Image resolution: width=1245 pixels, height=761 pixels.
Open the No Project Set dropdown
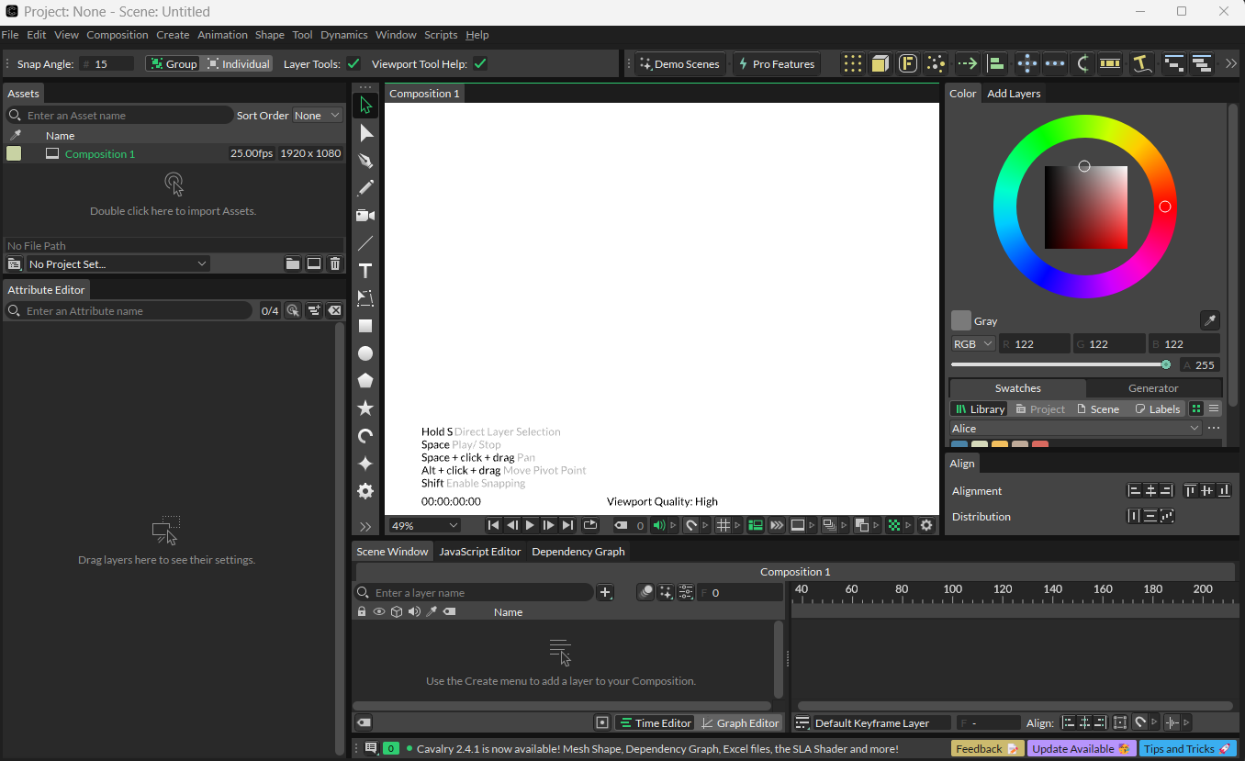tap(118, 263)
